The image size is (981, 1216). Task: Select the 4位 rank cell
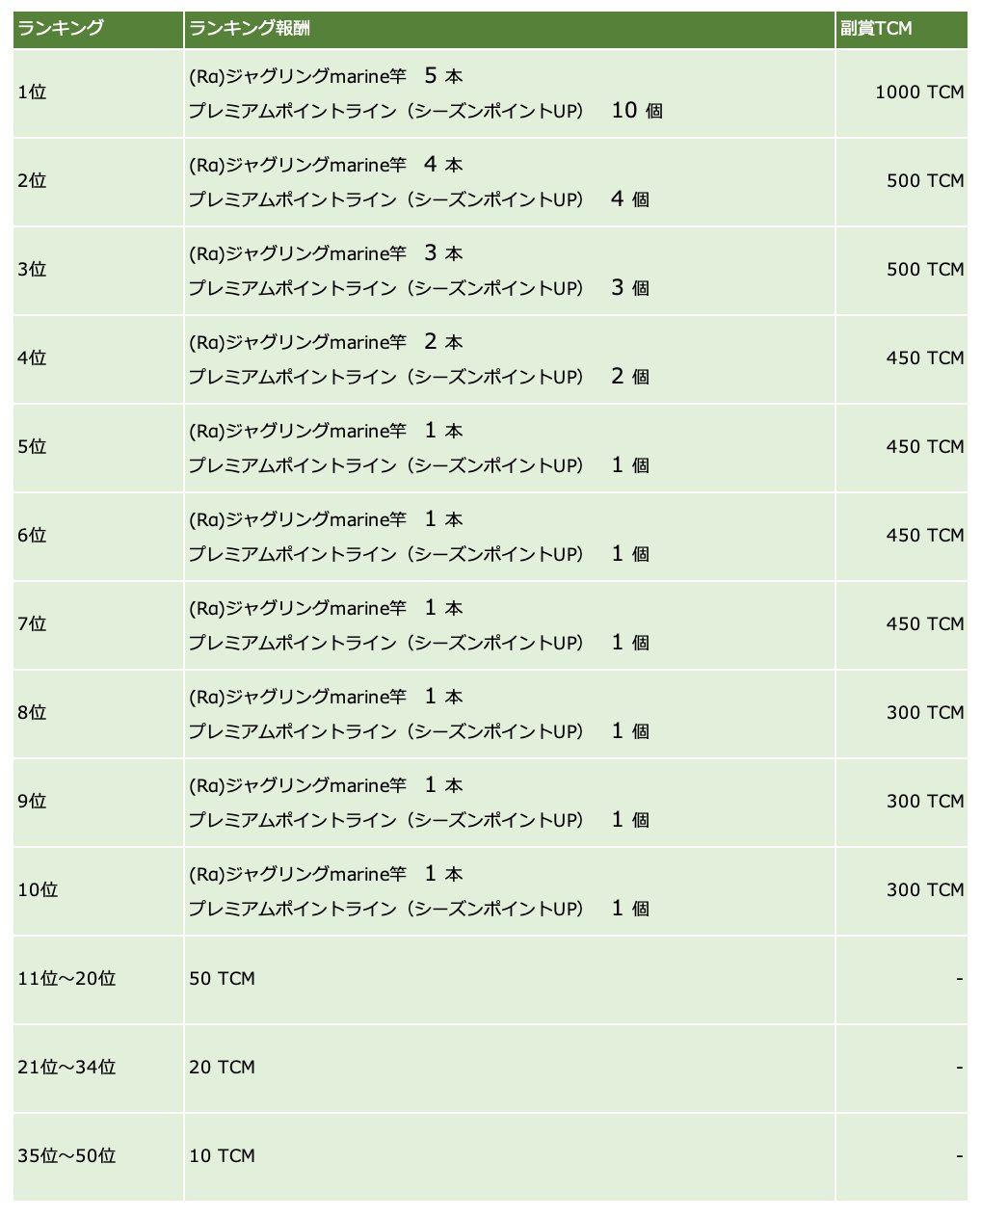click(32, 358)
